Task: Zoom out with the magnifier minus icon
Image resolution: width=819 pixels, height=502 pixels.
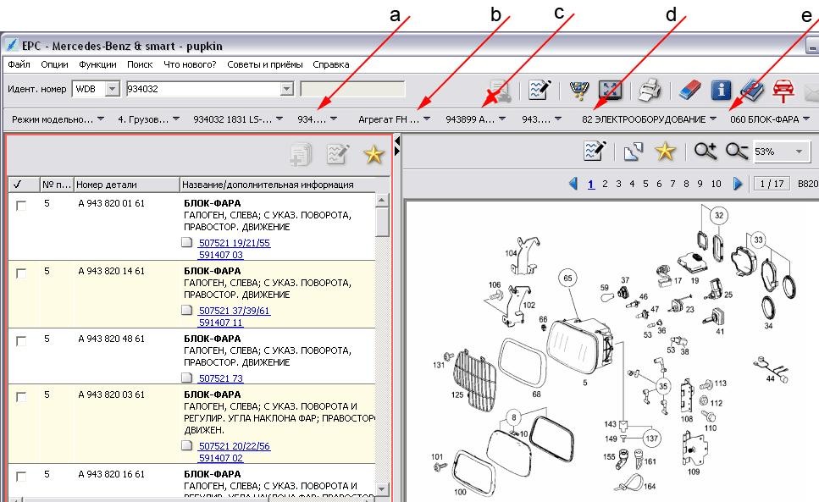Action: (x=737, y=152)
